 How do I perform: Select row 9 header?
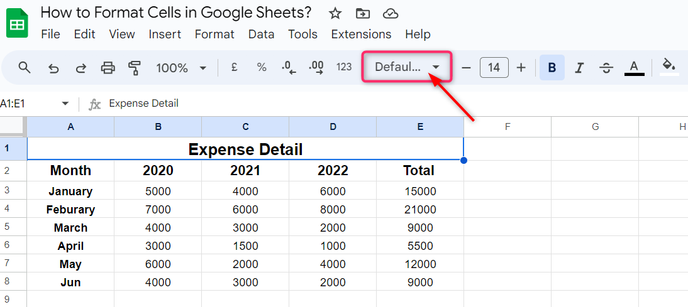(13, 299)
